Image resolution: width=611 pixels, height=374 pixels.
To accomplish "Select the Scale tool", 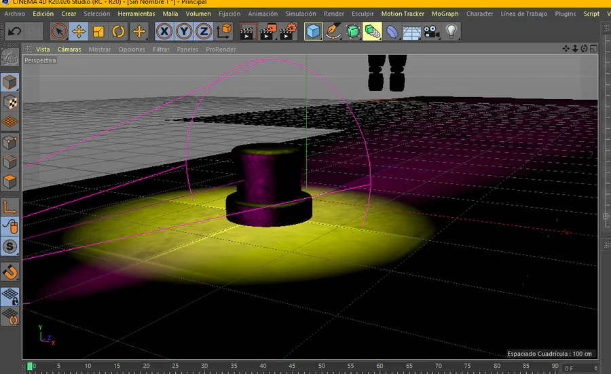I will (98, 31).
